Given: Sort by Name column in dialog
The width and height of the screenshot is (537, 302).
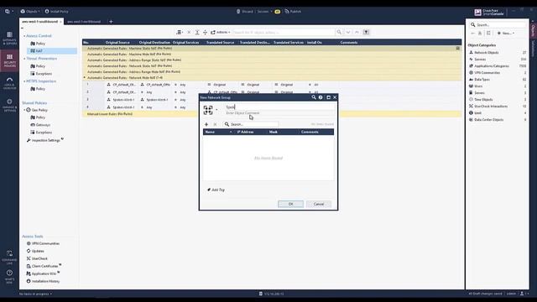Looking at the screenshot, I should pyautogui.click(x=218, y=132).
